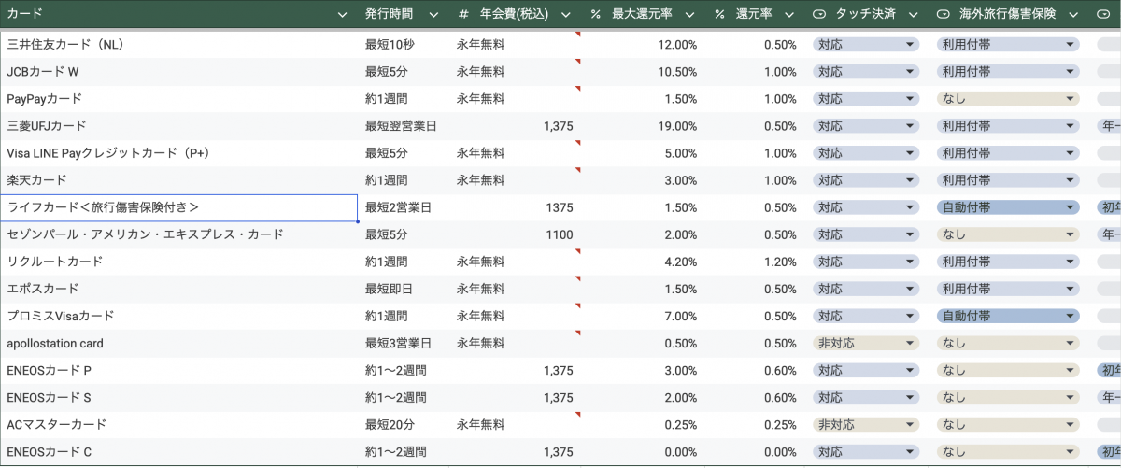Select cell apollostation card
Viewport: 1121px width, 468px height.
tap(179, 343)
